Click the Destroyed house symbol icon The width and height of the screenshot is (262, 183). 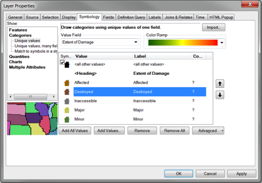[67, 92]
